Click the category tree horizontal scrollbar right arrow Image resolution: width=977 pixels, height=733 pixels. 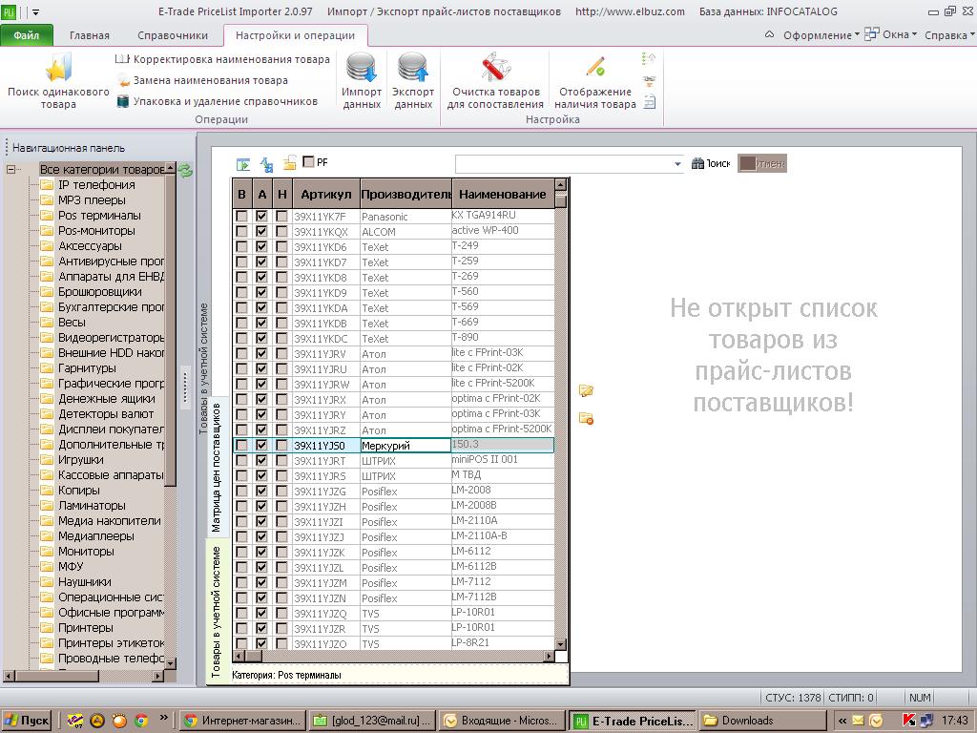pyautogui.click(x=158, y=676)
